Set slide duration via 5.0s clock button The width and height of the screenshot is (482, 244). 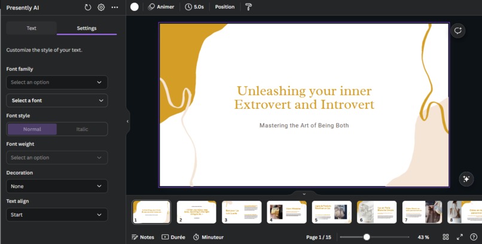point(194,7)
